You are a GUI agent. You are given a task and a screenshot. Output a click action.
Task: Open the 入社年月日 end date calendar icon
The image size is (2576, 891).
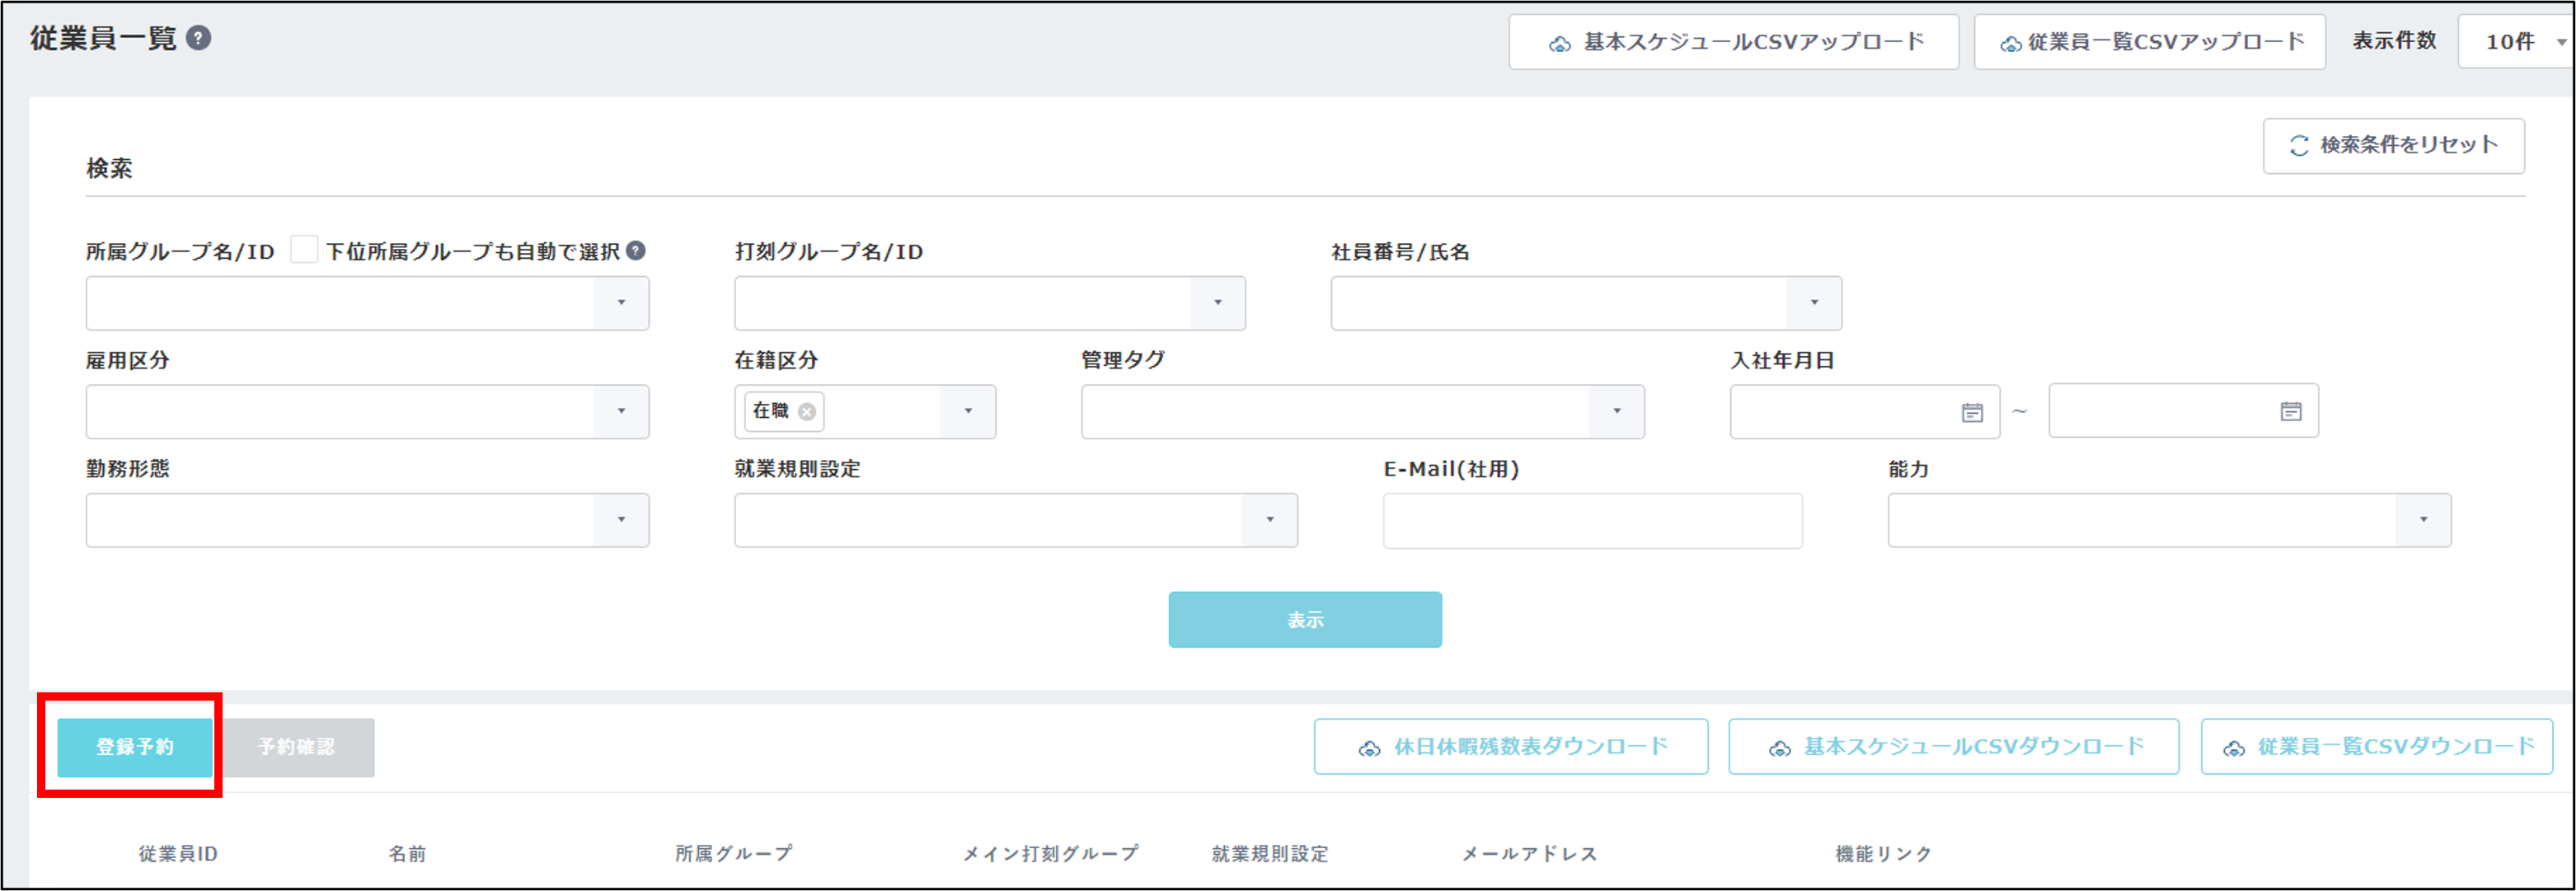(x=2290, y=411)
